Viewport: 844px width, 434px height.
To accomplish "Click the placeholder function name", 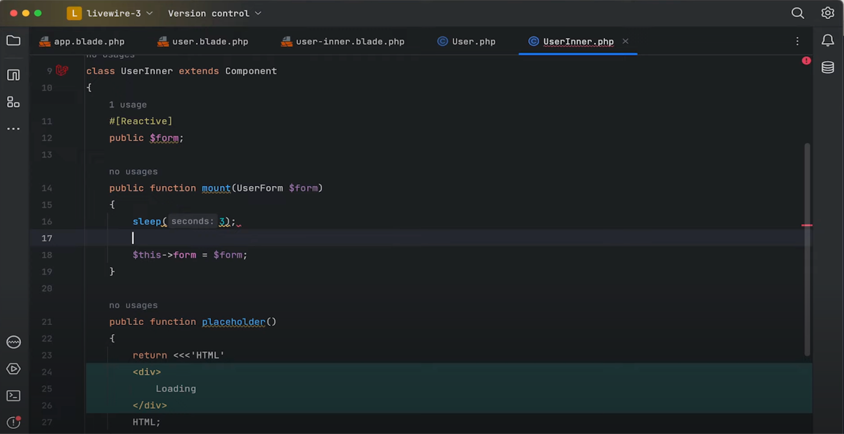I will [234, 322].
